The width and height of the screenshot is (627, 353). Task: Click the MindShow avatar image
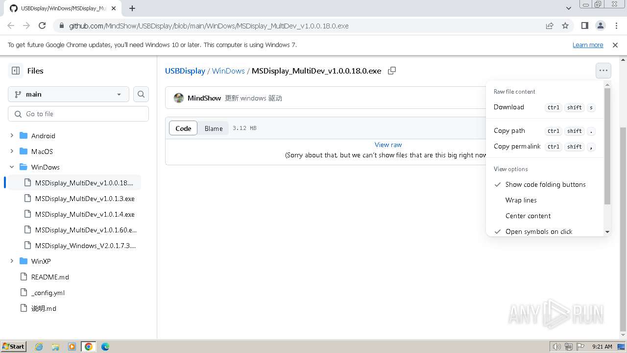pos(179,98)
